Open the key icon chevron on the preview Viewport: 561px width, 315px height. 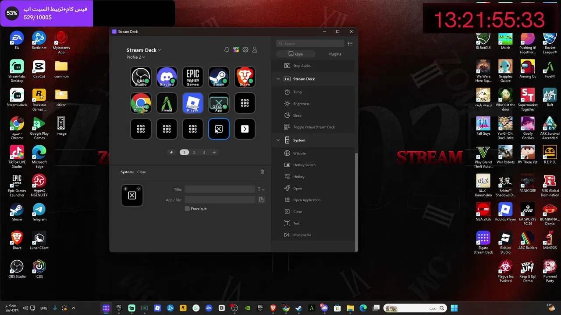[138, 189]
